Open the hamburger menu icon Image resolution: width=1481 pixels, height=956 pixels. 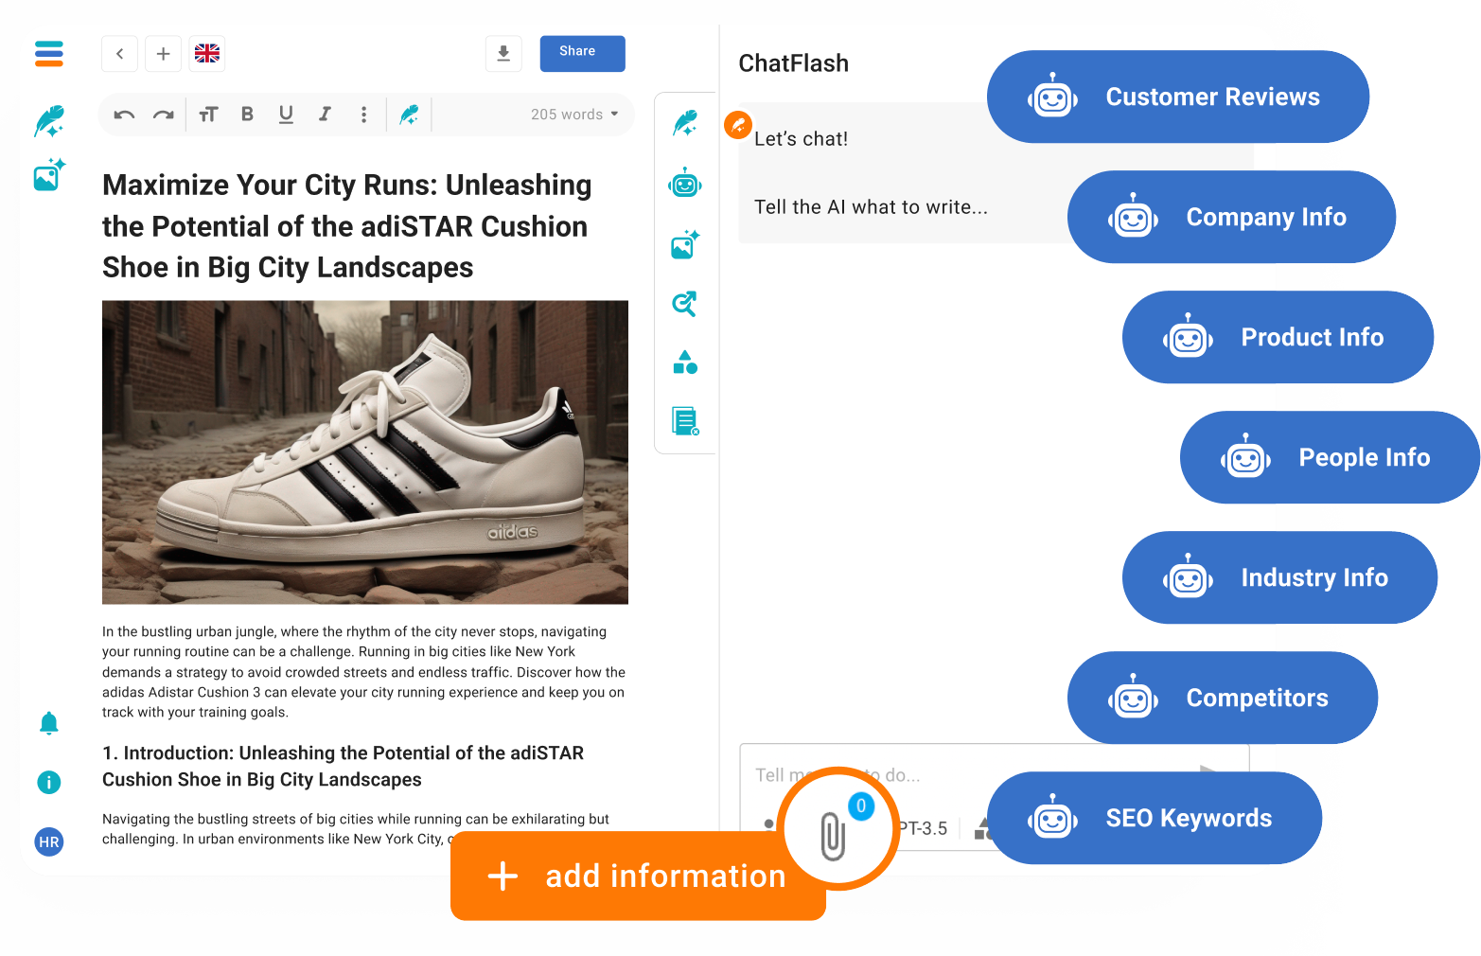(49, 54)
